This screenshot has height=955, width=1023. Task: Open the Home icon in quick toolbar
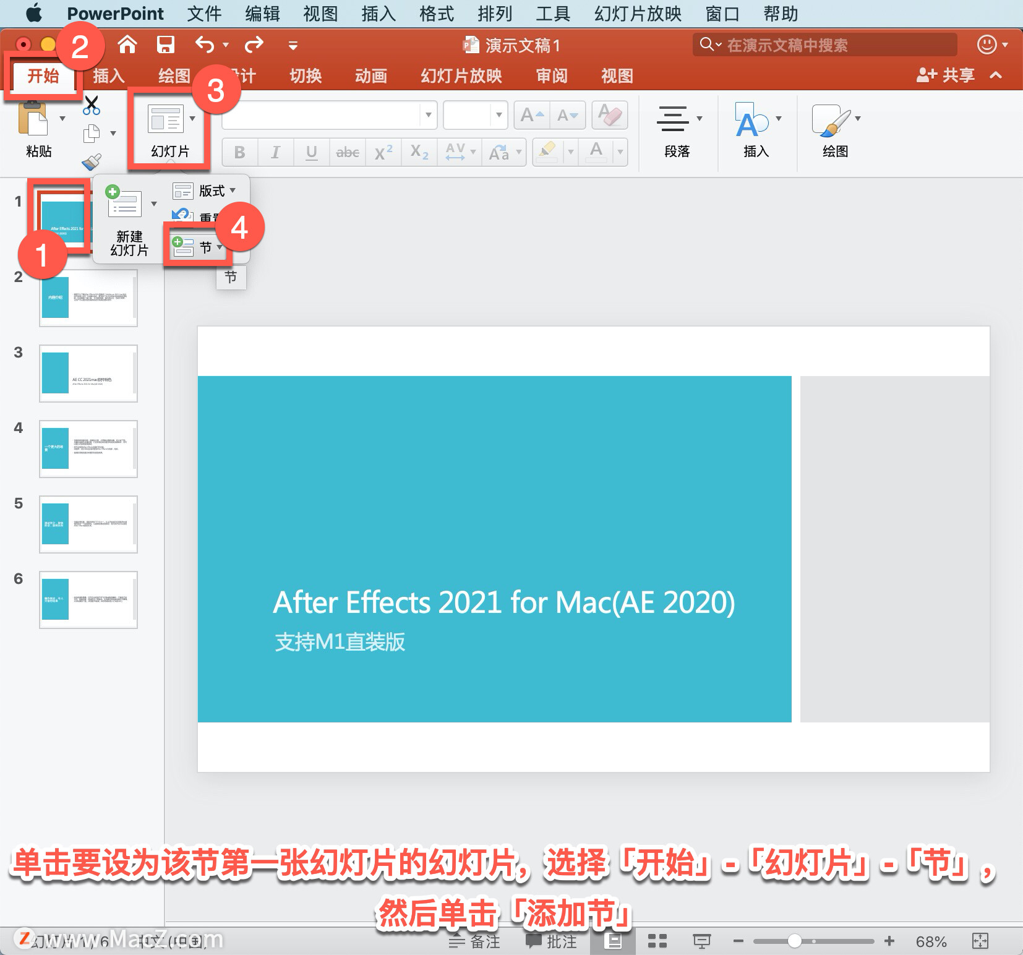tap(127, 45)
